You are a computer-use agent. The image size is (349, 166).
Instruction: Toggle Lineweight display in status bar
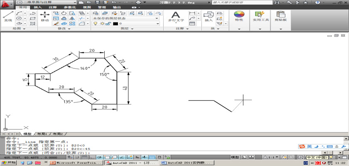[x=145, y=157]
